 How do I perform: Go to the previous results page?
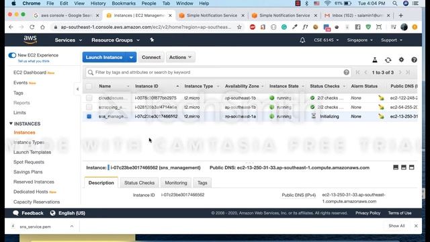pos(365,73)
